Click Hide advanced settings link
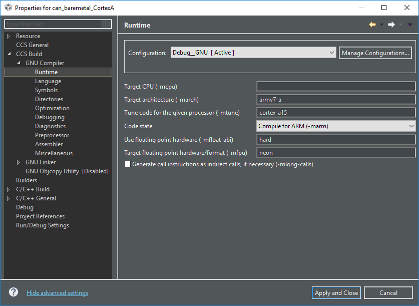The width and height of the screenshot is (419, 306). 57,293
